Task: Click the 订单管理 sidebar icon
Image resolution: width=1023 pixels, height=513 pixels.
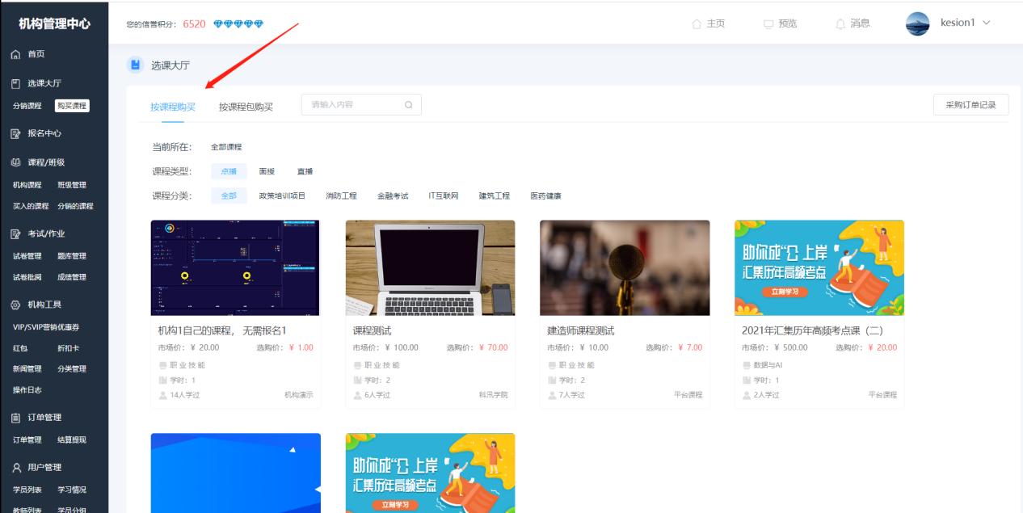Action: point(15,417)
